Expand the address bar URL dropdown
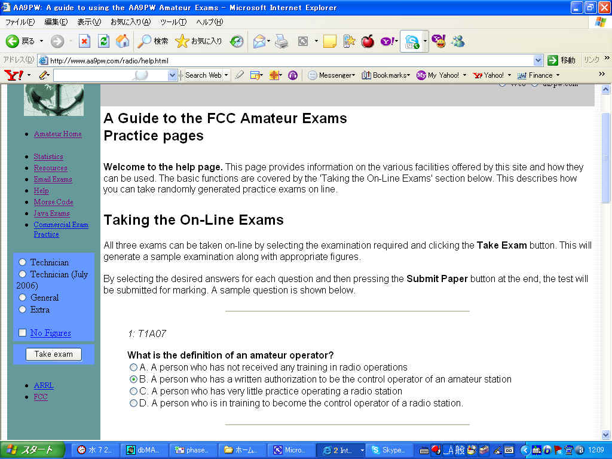Image resolution: width=612 pixels, height=459 pixels. (x=538, y=60)
